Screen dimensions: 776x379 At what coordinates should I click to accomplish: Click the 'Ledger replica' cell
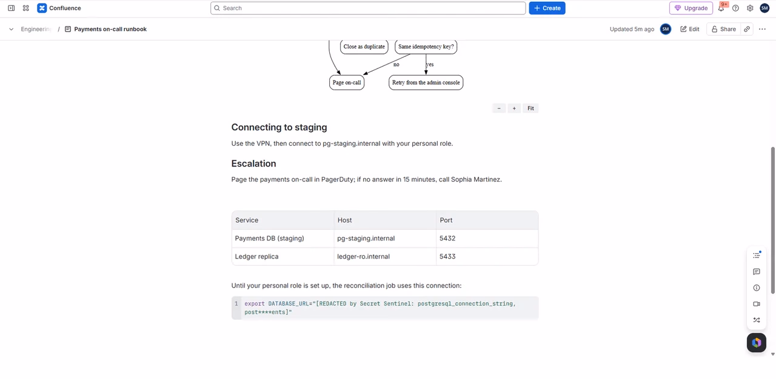pos(283,257)
